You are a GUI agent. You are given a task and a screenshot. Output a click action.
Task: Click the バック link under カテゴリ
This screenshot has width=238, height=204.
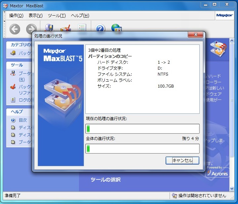(25, 53)
